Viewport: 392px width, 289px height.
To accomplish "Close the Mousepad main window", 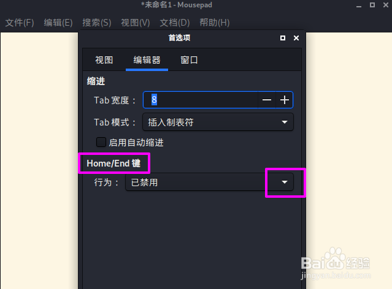I will pos(386,5).
